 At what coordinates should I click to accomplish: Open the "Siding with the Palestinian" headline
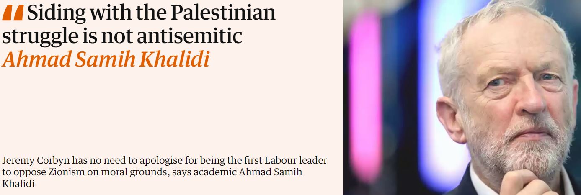(138, 13)
